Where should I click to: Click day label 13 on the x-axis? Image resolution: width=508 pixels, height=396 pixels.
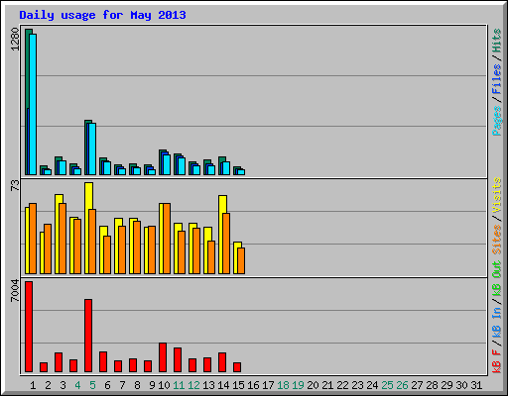(208, 385)
